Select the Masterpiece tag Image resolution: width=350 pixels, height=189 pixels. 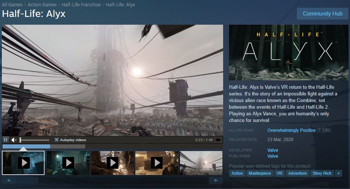260,173
